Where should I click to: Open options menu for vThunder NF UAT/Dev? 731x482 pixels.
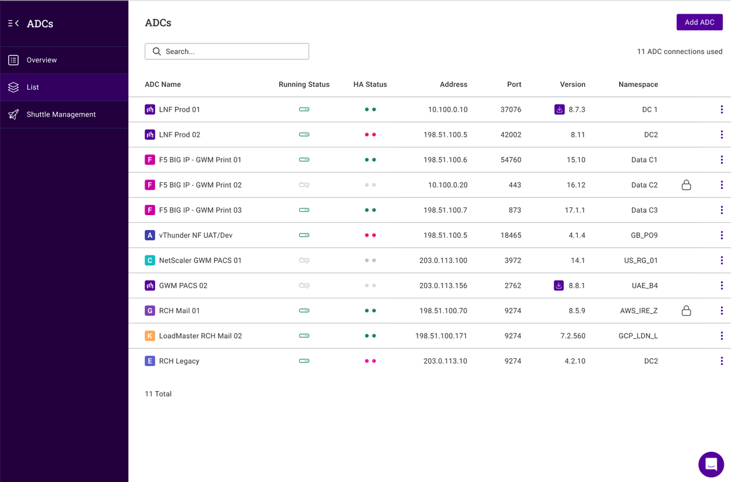[x=721, y=235]
